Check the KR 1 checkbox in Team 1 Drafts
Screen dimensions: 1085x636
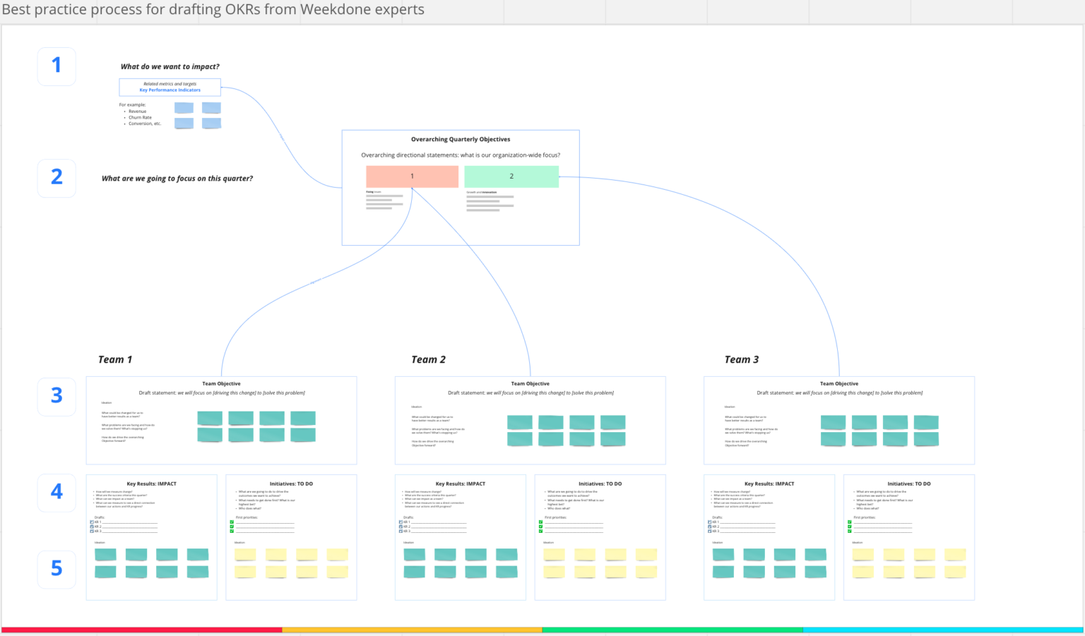pos(91,521)
